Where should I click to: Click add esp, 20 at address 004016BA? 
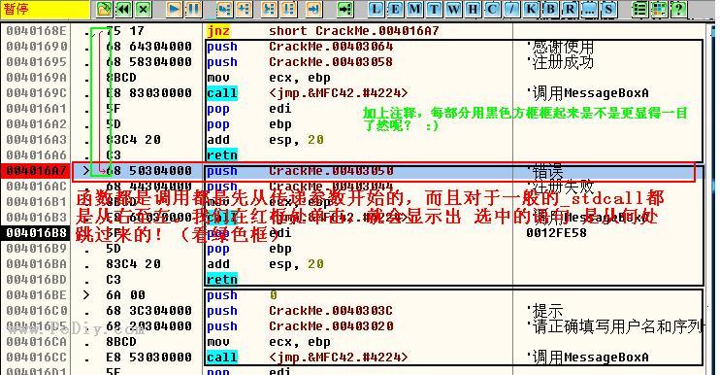click(265, 264)
